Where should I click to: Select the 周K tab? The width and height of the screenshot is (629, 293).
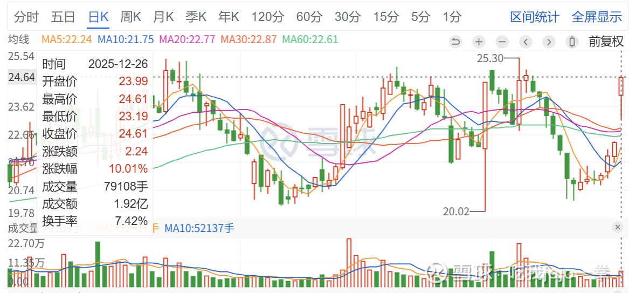click(131, 17)
